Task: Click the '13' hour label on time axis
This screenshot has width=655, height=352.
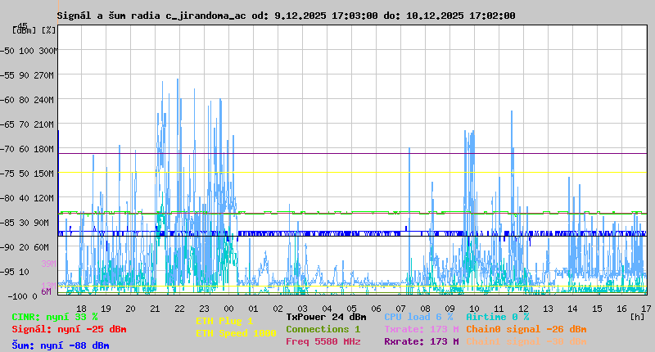Action: click(x=548, y=309)
